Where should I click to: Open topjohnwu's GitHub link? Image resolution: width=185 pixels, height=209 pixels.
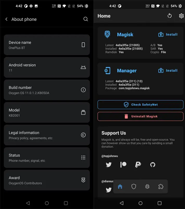click(x=153, y=165)
